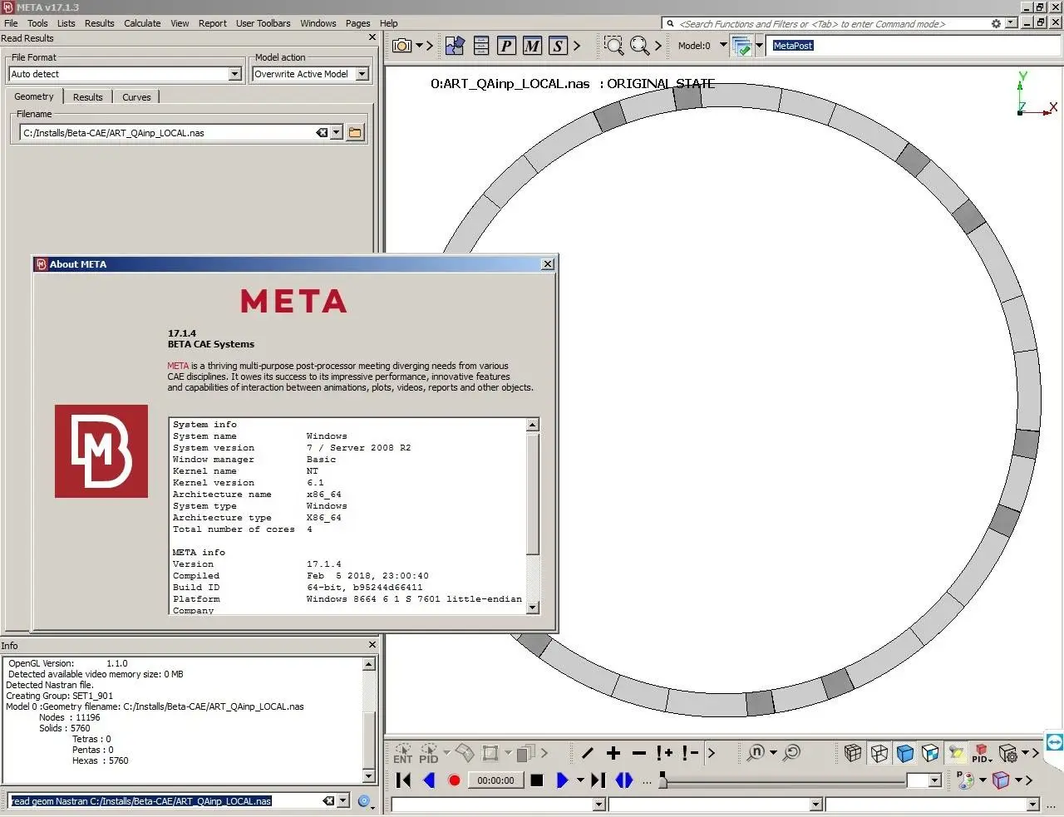Toggle back-and-forth animation mode
The height and width of the screenshot is (817, 1064).
624,780
